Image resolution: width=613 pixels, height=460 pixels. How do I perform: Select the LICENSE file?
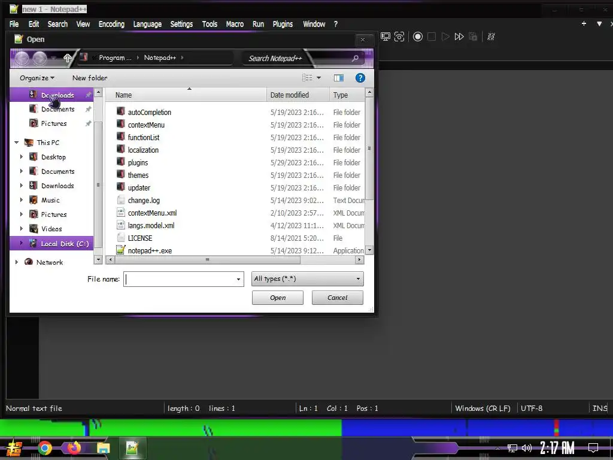(x=140, y=238)
